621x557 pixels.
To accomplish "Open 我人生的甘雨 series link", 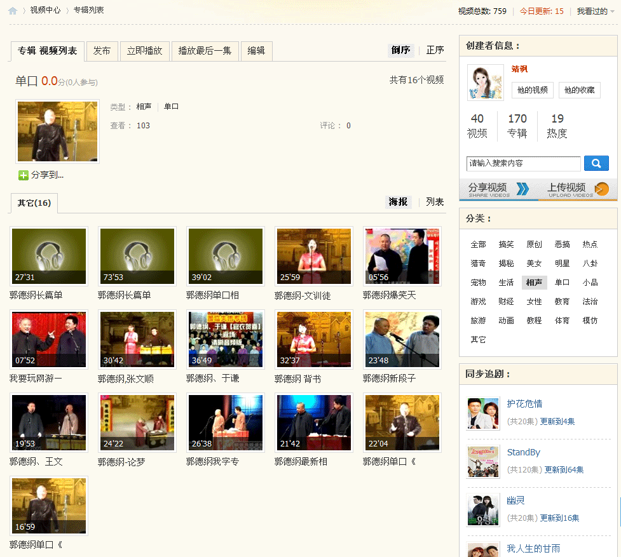I will pos(533,548).
